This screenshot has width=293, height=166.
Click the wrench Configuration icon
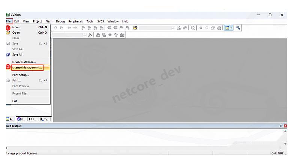(238, 28)
